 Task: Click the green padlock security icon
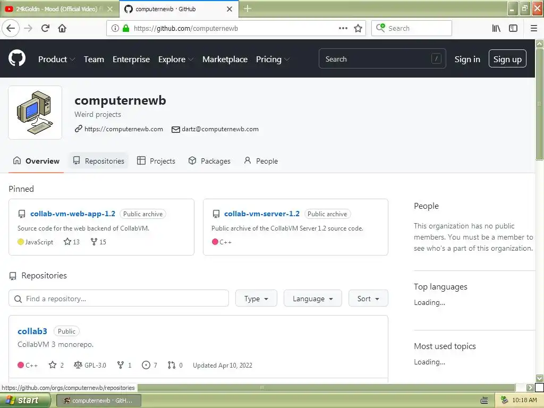(x=126, y=29)
